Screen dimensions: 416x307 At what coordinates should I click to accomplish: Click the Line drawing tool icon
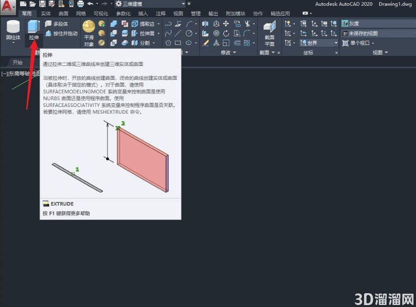coord(178,33)
